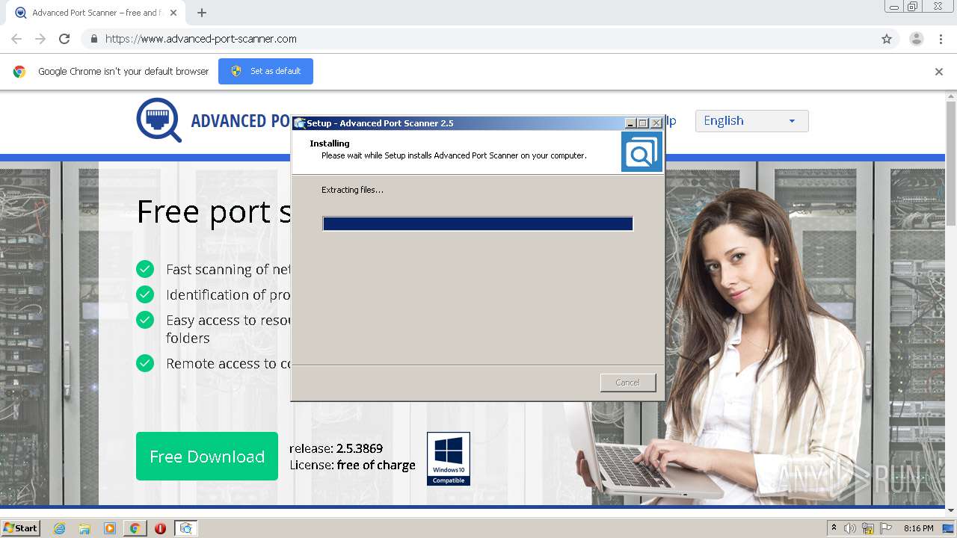Image resolution: width=957 pixels, height=538 pixels.
Task: Click the Chrome logo in the infobar
Action: point(19,72)
